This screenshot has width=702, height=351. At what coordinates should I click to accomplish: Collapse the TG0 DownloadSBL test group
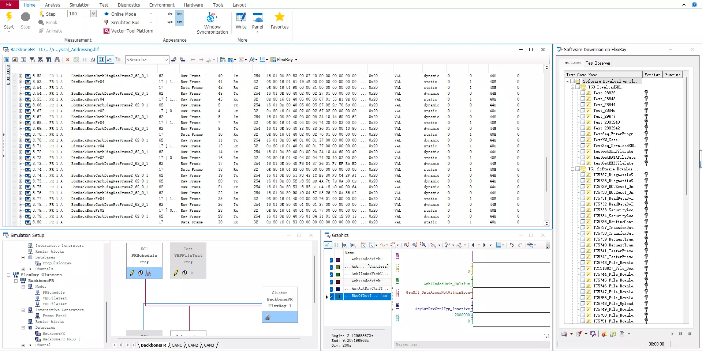click(x=573, y=87)
